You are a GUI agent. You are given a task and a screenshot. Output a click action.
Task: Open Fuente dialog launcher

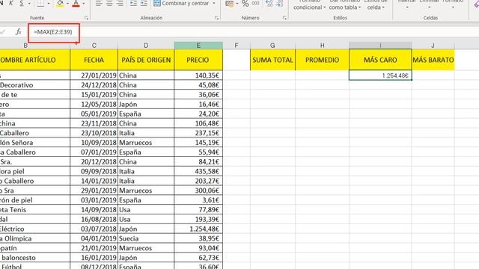(x=87, y=18)
